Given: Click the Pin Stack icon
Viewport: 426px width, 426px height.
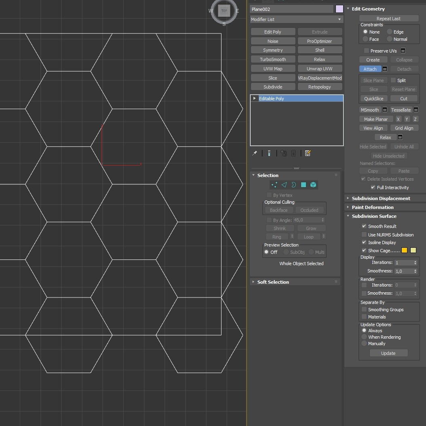Looking at the screenshot, I should click(255, 153).
